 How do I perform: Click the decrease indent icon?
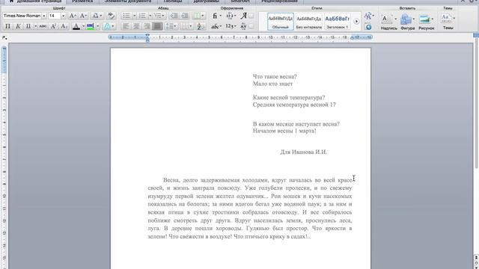pyautogui.click(x=174, y=16)
